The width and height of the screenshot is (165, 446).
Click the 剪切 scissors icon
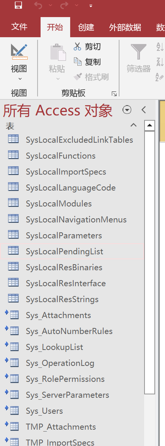point(77,46)
